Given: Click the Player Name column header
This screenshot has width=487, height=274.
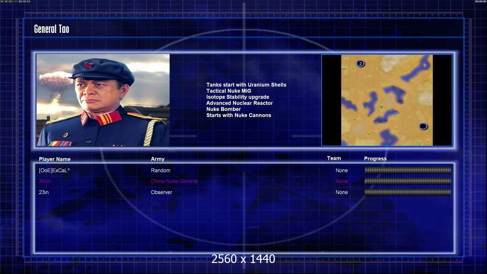Looking at the screenshot, I should (55, 159).
